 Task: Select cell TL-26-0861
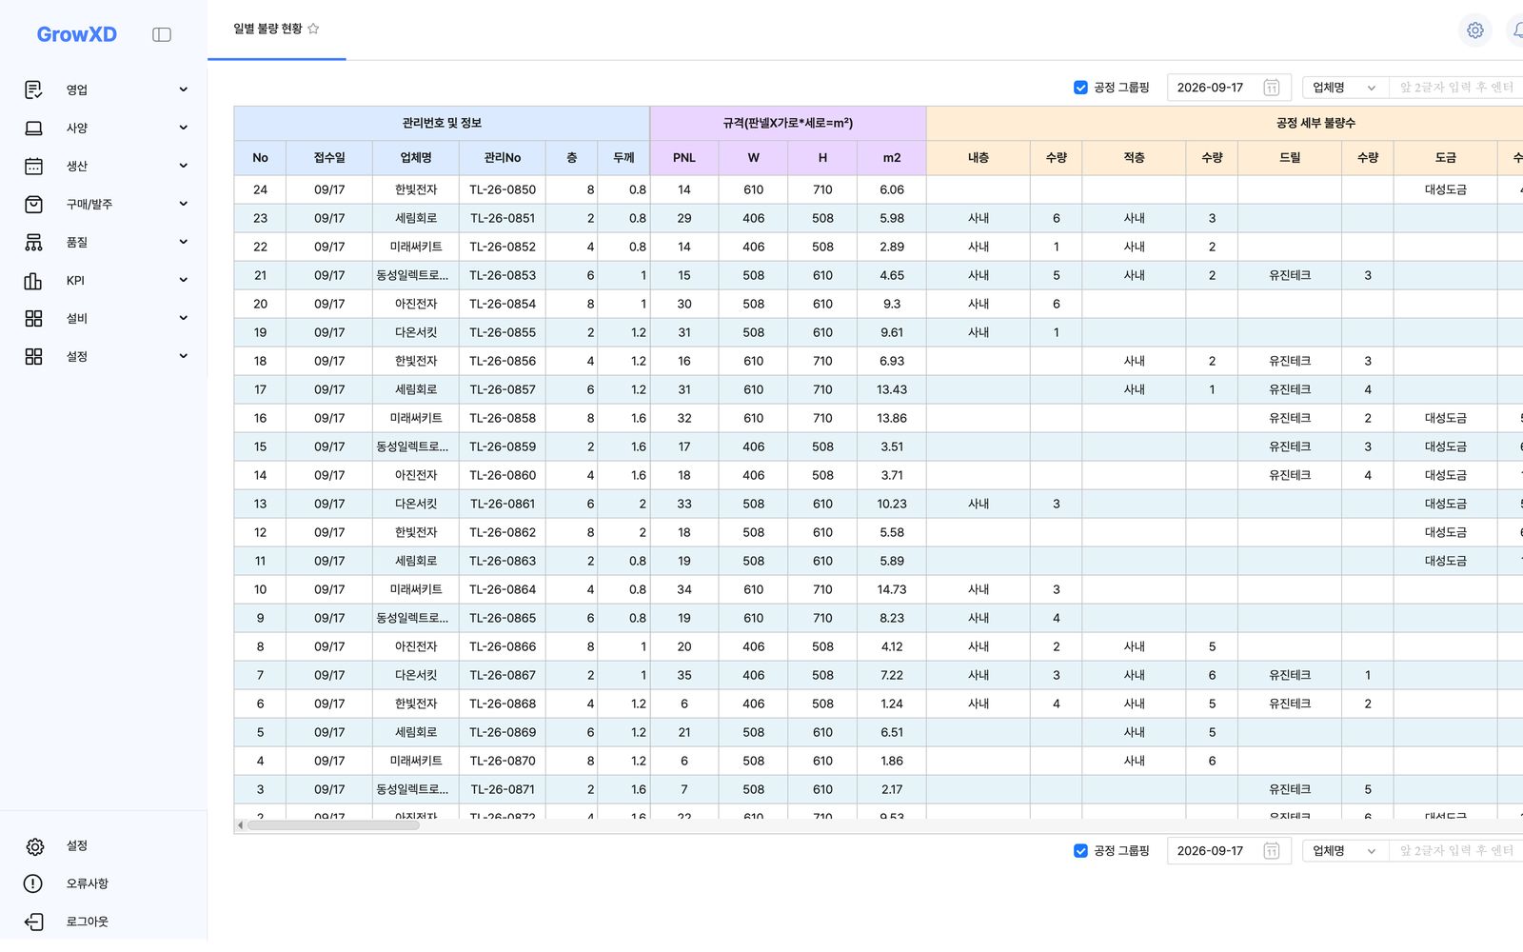tap(503, 504)
